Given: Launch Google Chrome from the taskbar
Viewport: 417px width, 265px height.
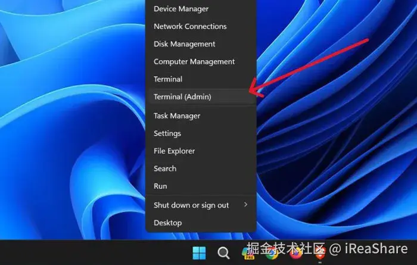Looking at the screenshot, I should (272, 252).
